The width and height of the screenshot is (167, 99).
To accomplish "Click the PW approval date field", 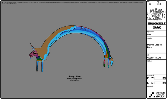I will [158, 78].
